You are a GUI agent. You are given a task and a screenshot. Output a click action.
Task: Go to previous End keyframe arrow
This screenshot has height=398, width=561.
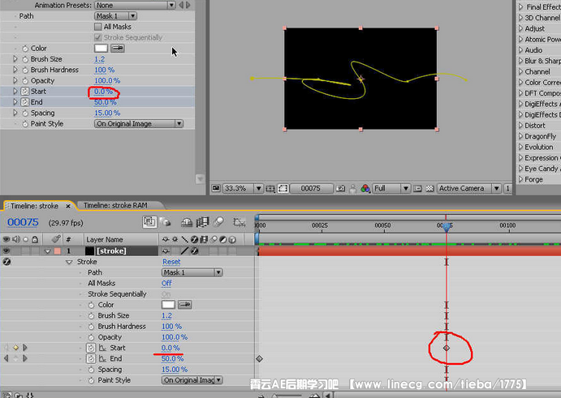click(x=6, y=358)
